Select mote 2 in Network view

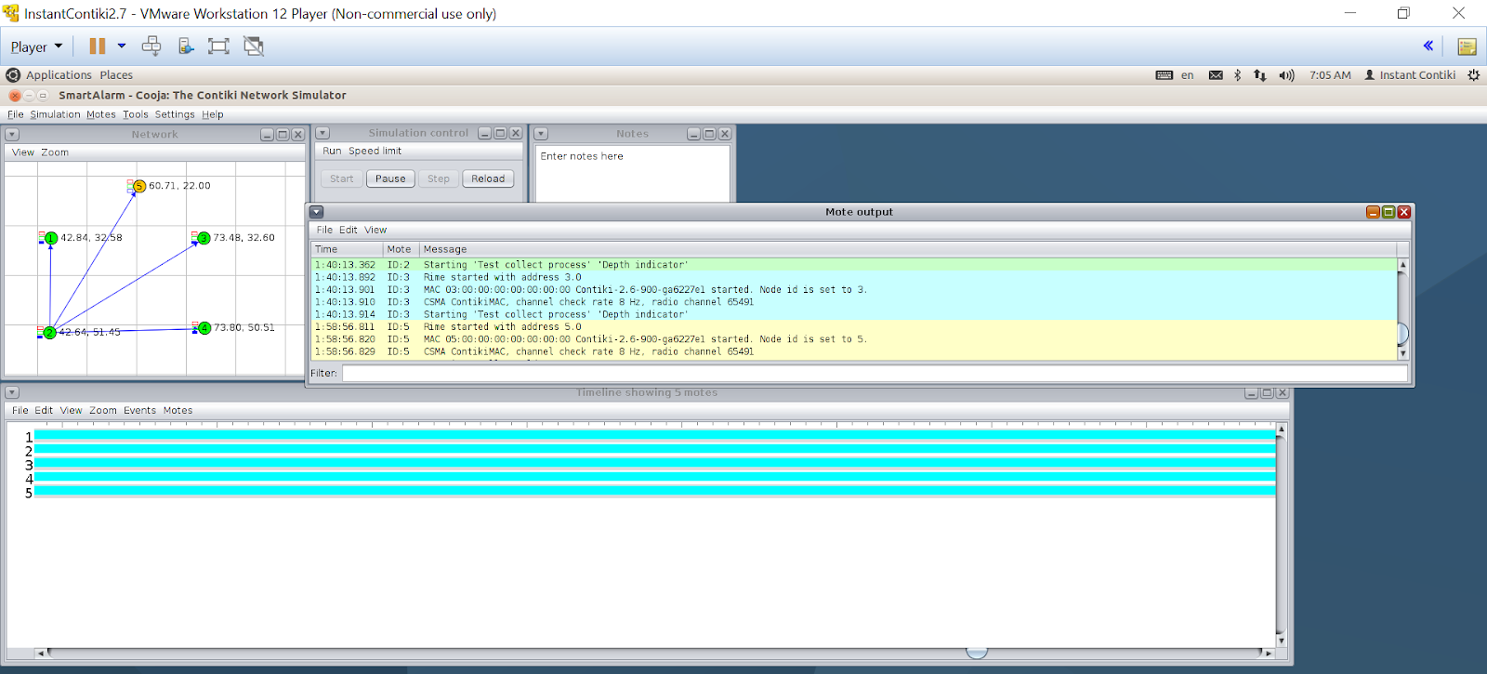point(49,332)
